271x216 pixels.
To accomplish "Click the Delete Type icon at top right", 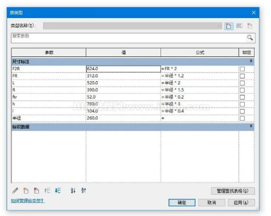I will point(250,26).
